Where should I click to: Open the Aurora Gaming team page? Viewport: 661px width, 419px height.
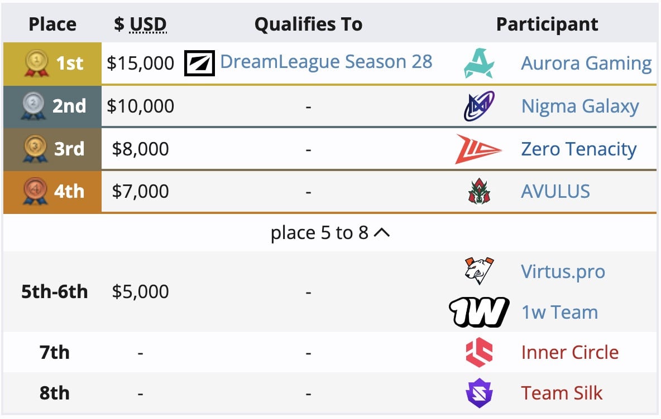point(586,64)
